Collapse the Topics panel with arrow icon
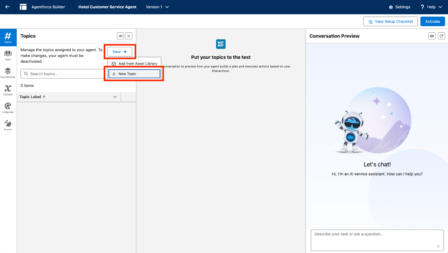Screen dimensions: 448x253 [x=120, y=36]
